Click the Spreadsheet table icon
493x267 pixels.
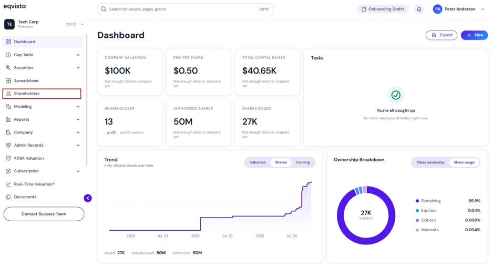(8, 80)
